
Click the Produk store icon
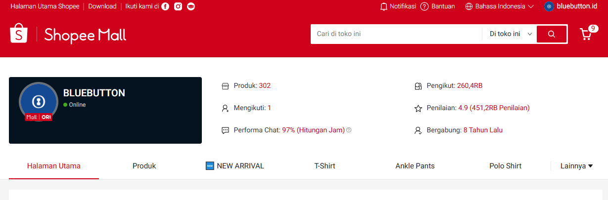pos(225,86)
